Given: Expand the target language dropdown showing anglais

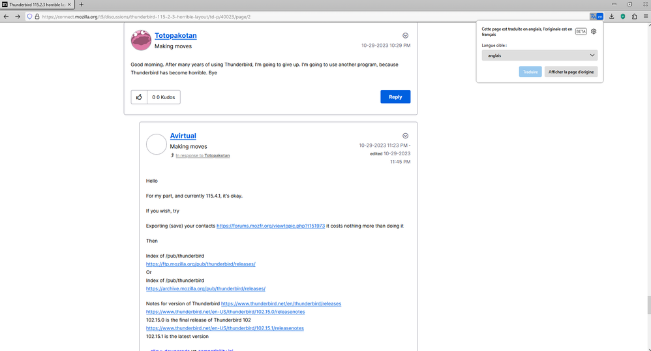Looking at the screenshot, I should (x=539, y=55).
